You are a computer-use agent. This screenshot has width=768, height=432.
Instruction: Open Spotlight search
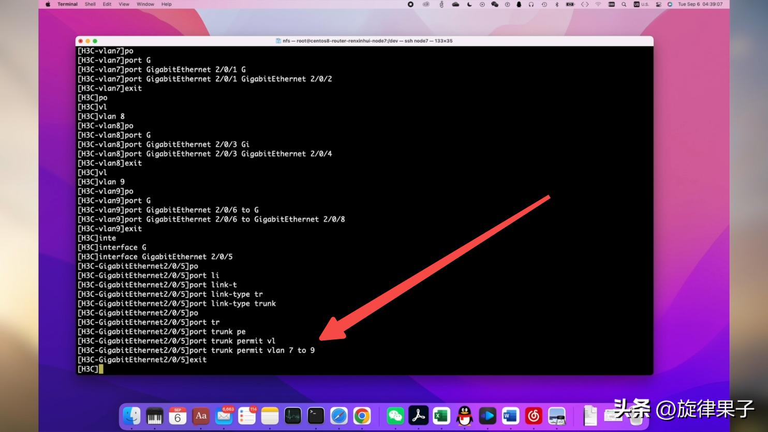point(624,4)
